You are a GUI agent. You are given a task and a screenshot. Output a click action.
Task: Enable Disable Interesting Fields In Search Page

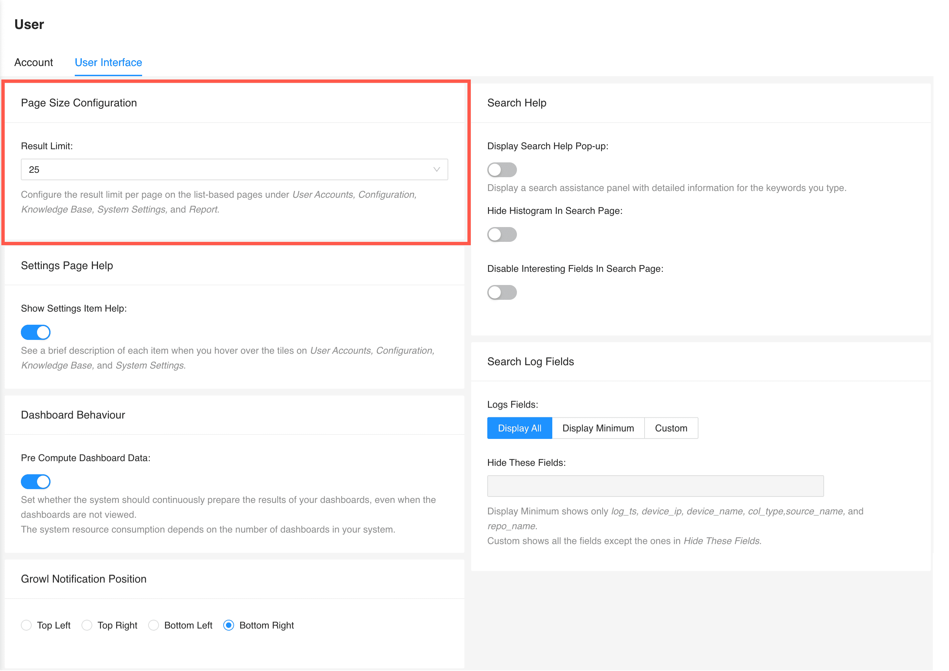[x=502, y=292]
